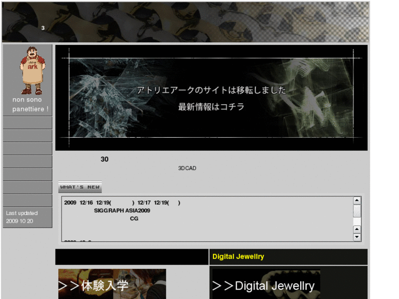
Task: Click the non sono panettiere caption
Action: click(30, 104)
